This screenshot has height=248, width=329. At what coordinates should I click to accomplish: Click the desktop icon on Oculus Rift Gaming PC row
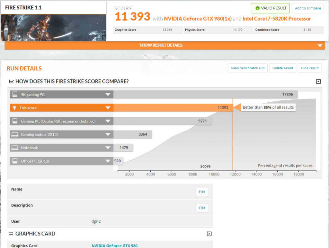click(15, 121)
